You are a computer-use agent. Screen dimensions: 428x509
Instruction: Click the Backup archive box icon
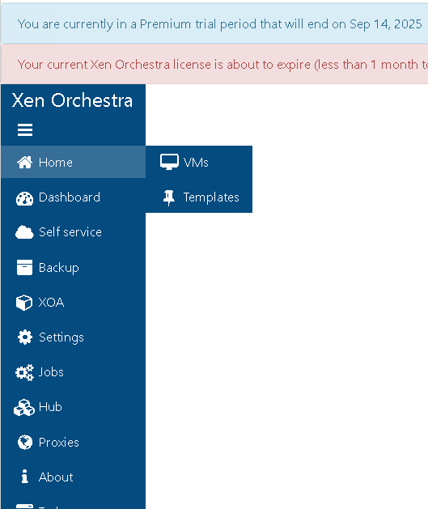coord(24,268)
